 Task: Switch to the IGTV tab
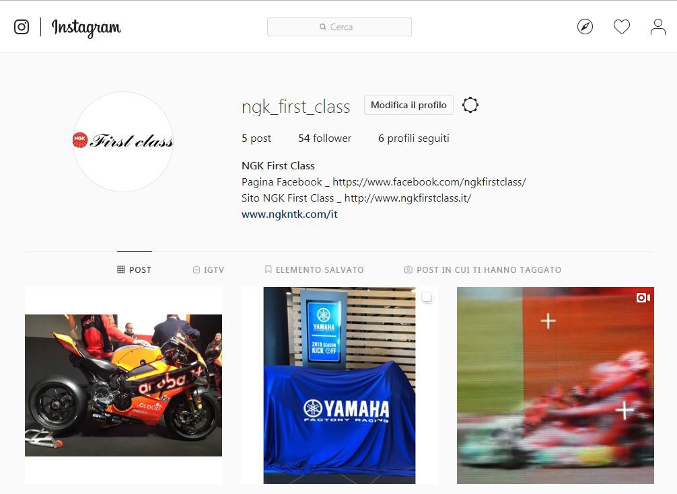[x=208, y=270]
